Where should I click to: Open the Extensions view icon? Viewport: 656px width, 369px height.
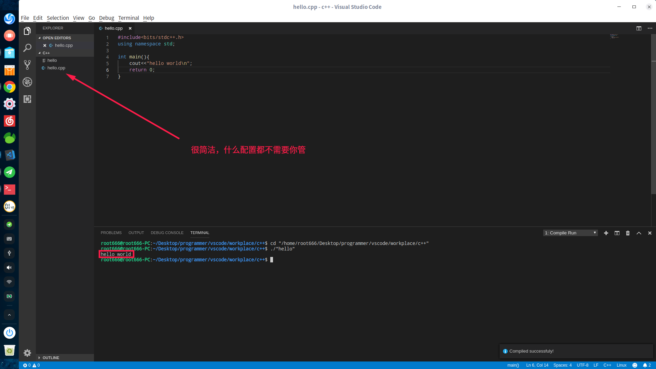(27, 99)
